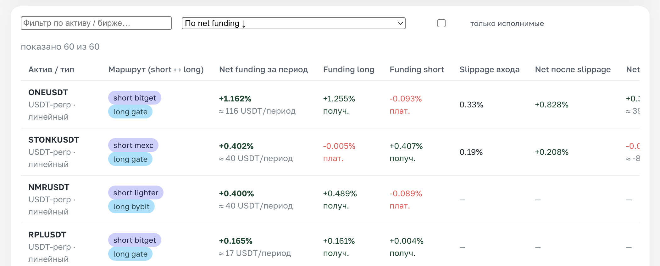Viewport: 660px width, 266px height.
Task: Click the 'short mexc' tag for STONKUSDT
Action: point(133,145)
